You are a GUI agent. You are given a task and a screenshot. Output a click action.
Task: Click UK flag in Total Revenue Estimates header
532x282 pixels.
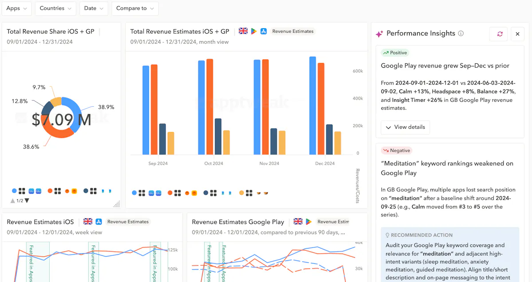[x=243, y=31]
